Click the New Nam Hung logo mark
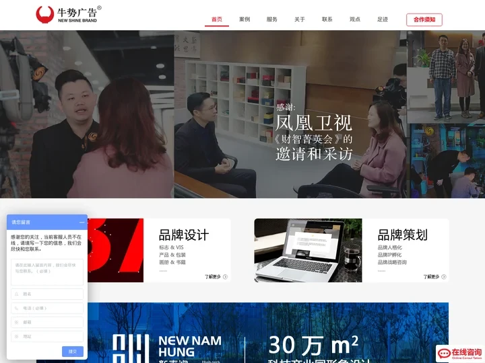 pyautogui.click(x=131, y=348)
